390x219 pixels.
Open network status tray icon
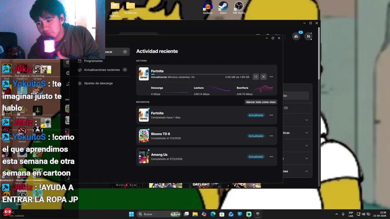point(359,214)
